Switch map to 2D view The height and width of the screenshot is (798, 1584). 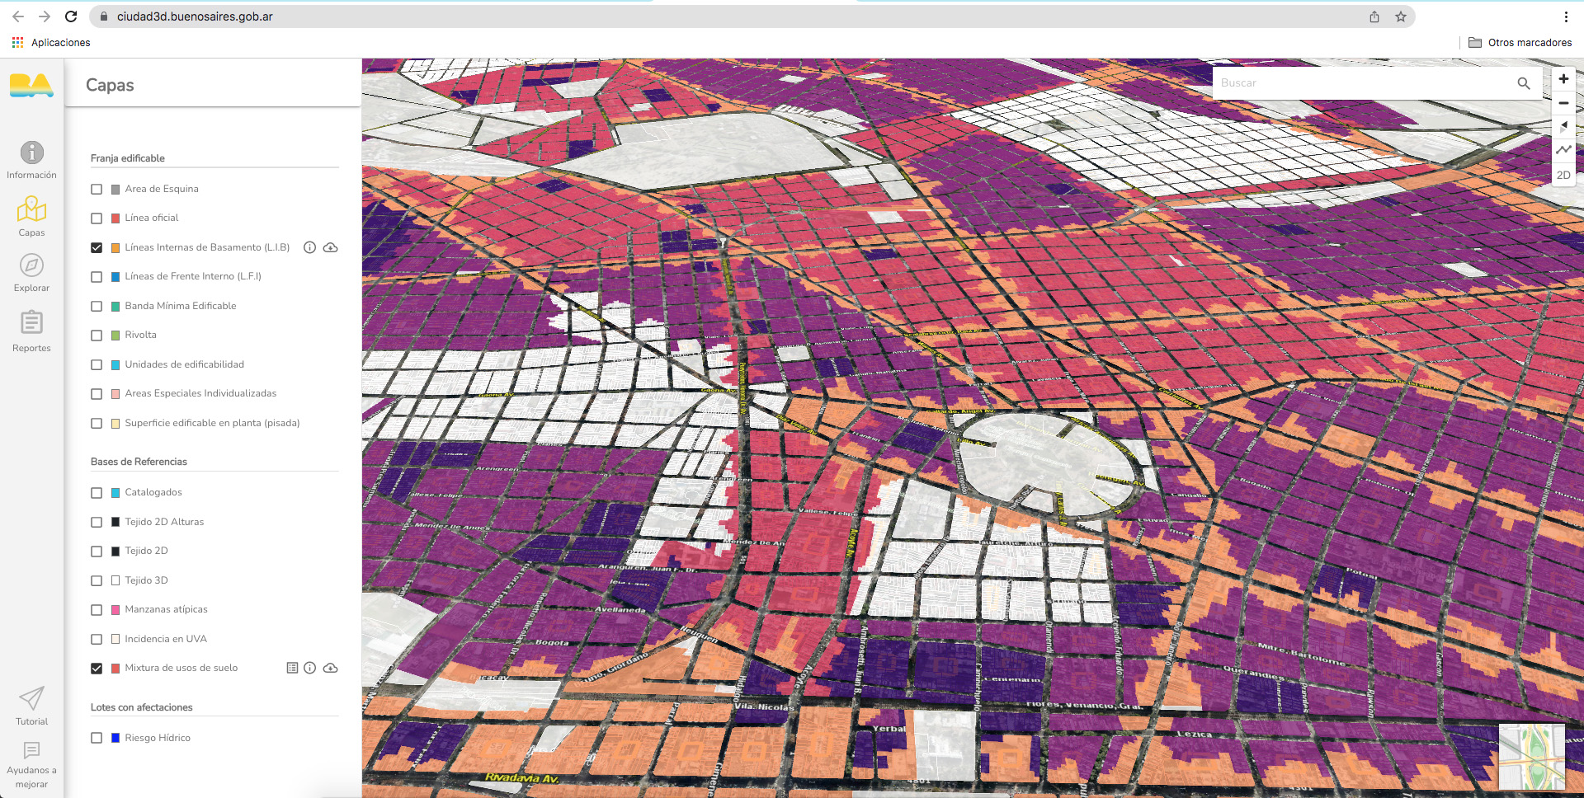[1563, 175]
